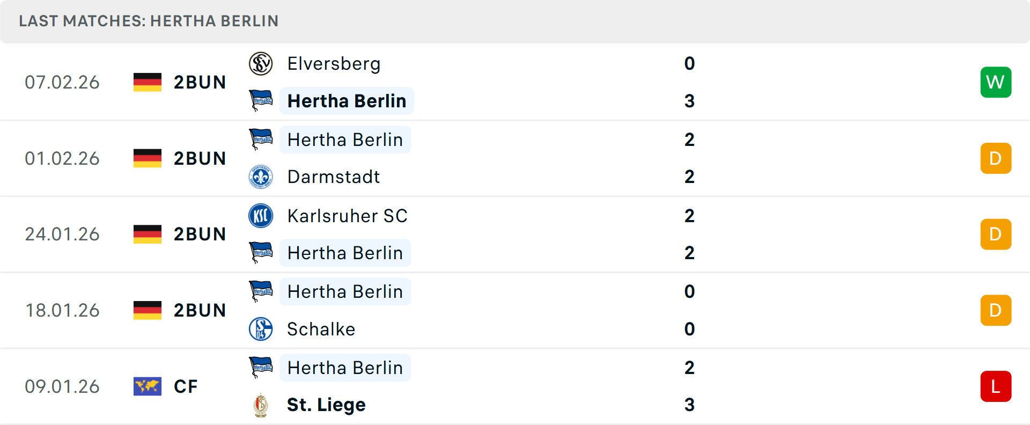Click the D badge for Darmstadt match
This screenshot has height=425, width=1030.
click(996, 158)
